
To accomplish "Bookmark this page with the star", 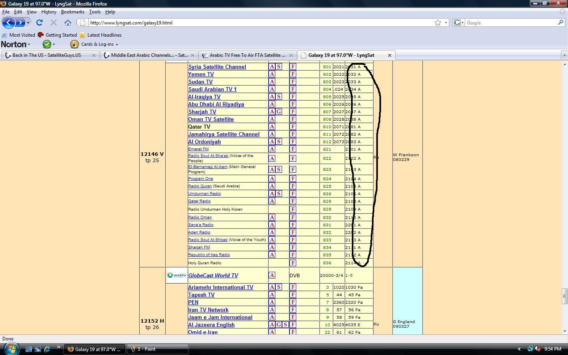I will point(438,22).
